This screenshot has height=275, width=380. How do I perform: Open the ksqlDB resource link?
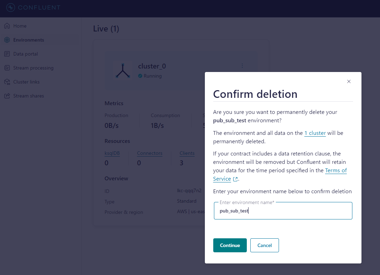[x=112, y=153]
